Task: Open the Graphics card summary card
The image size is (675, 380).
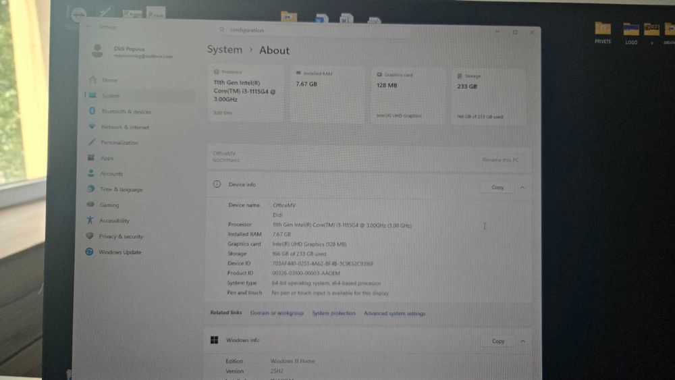Action: click(408, 96)
